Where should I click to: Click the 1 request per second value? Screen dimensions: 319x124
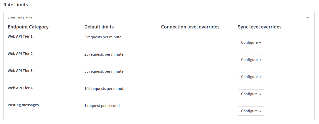click(102, 106)
